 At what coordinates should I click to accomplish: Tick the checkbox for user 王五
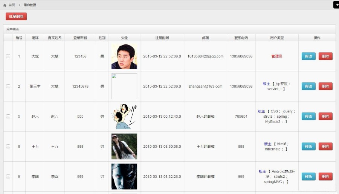tap(8, 146)
